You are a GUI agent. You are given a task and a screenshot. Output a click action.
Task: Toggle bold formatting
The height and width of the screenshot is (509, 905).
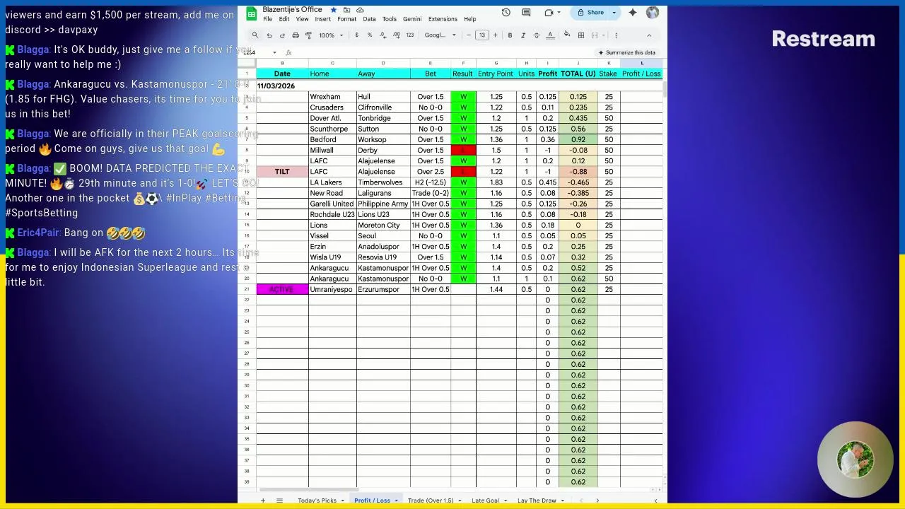pos(510,35)
